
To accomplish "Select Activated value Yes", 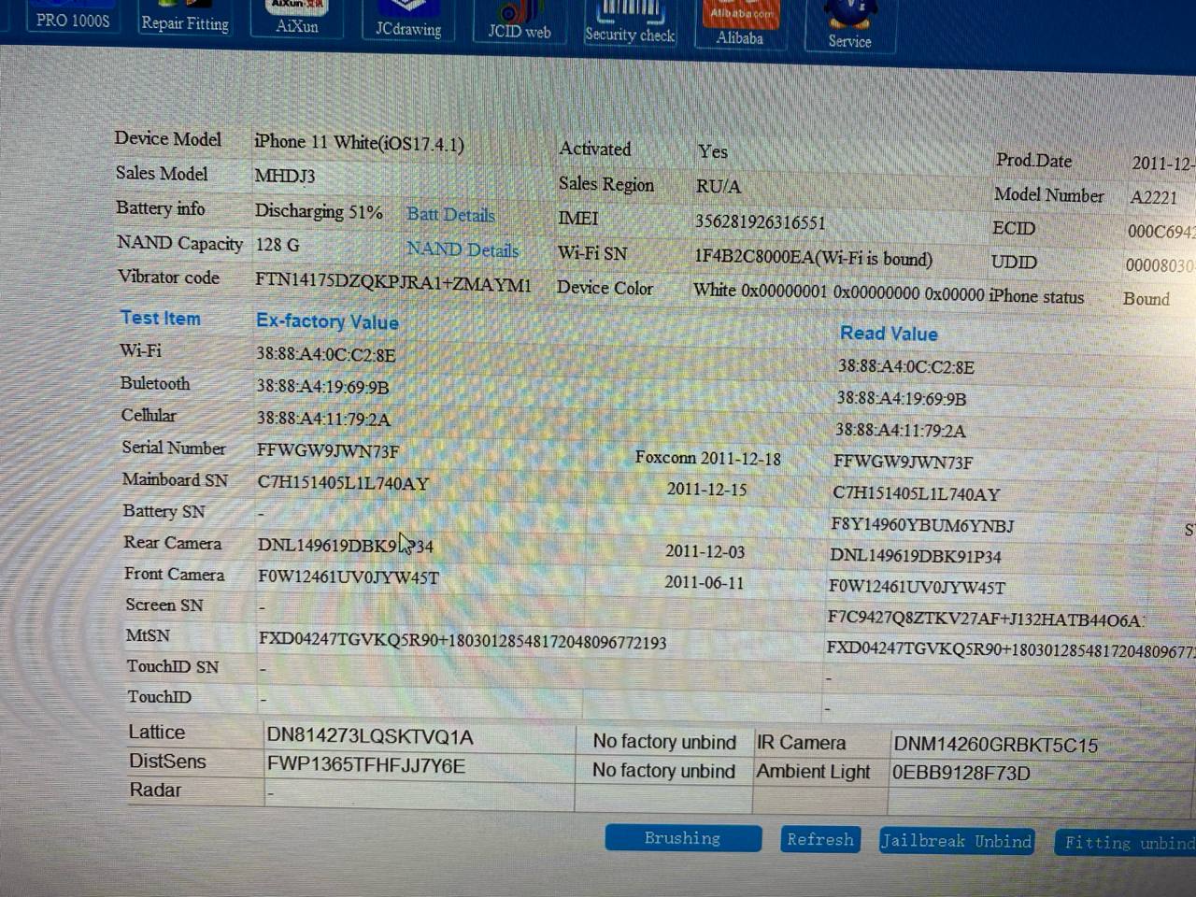I will 712,151.
